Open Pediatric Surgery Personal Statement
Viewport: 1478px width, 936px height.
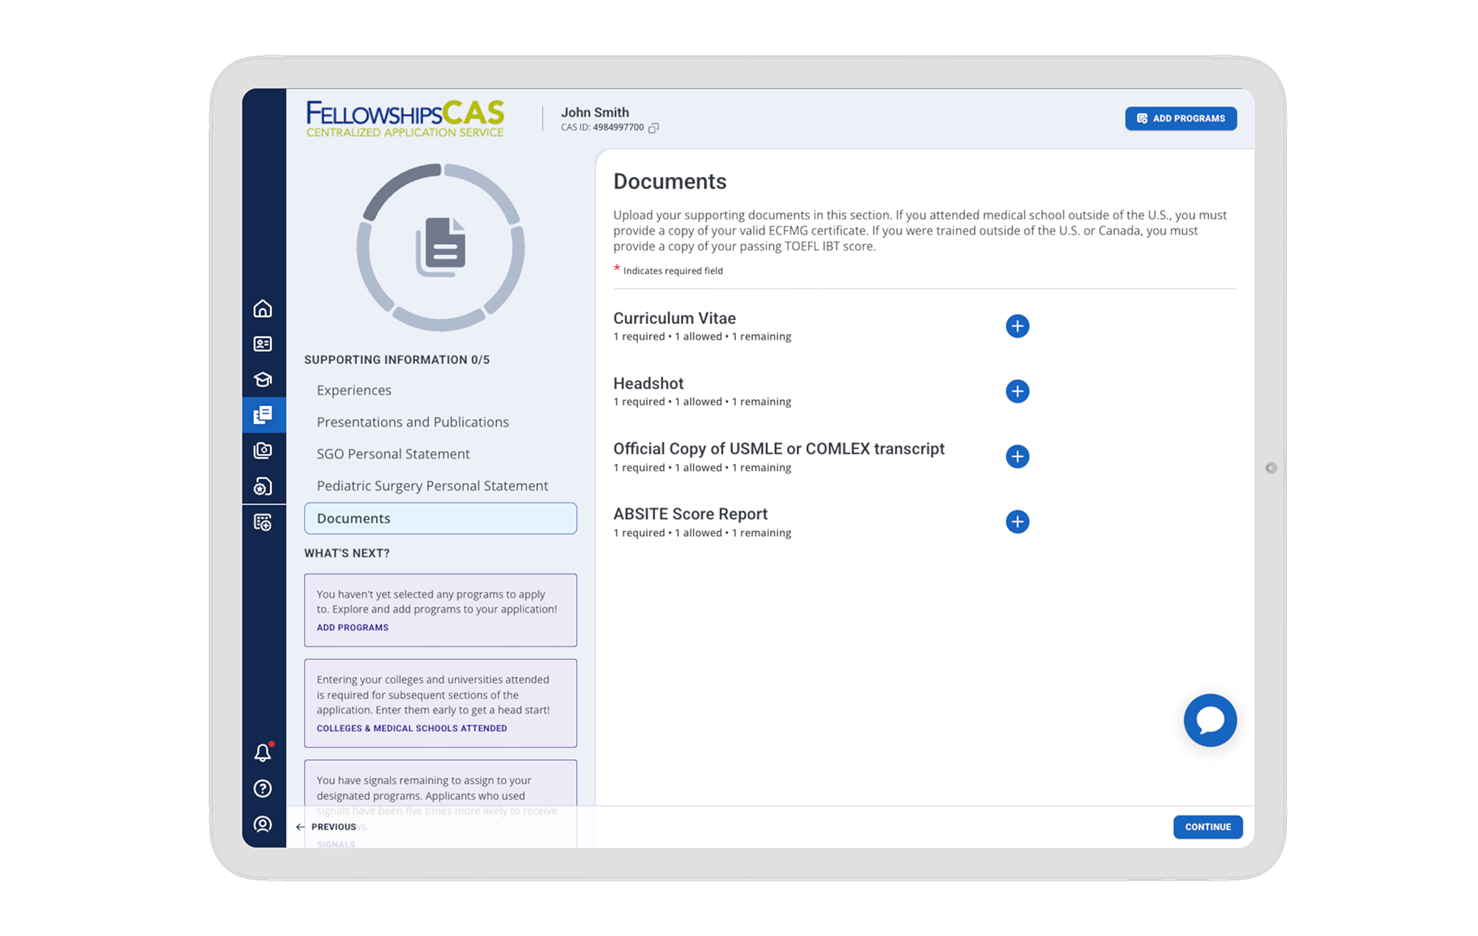[432, 486]
